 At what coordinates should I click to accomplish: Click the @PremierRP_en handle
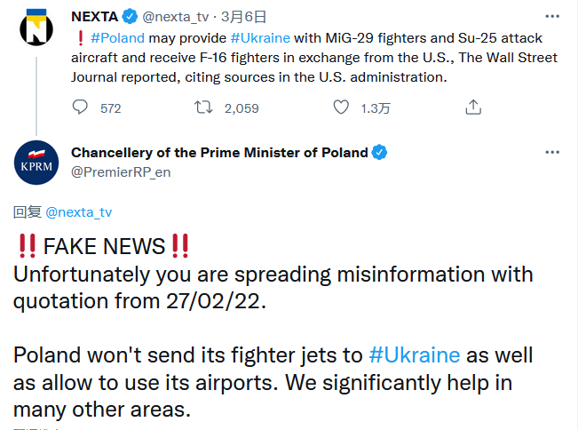tap(121, 172)
